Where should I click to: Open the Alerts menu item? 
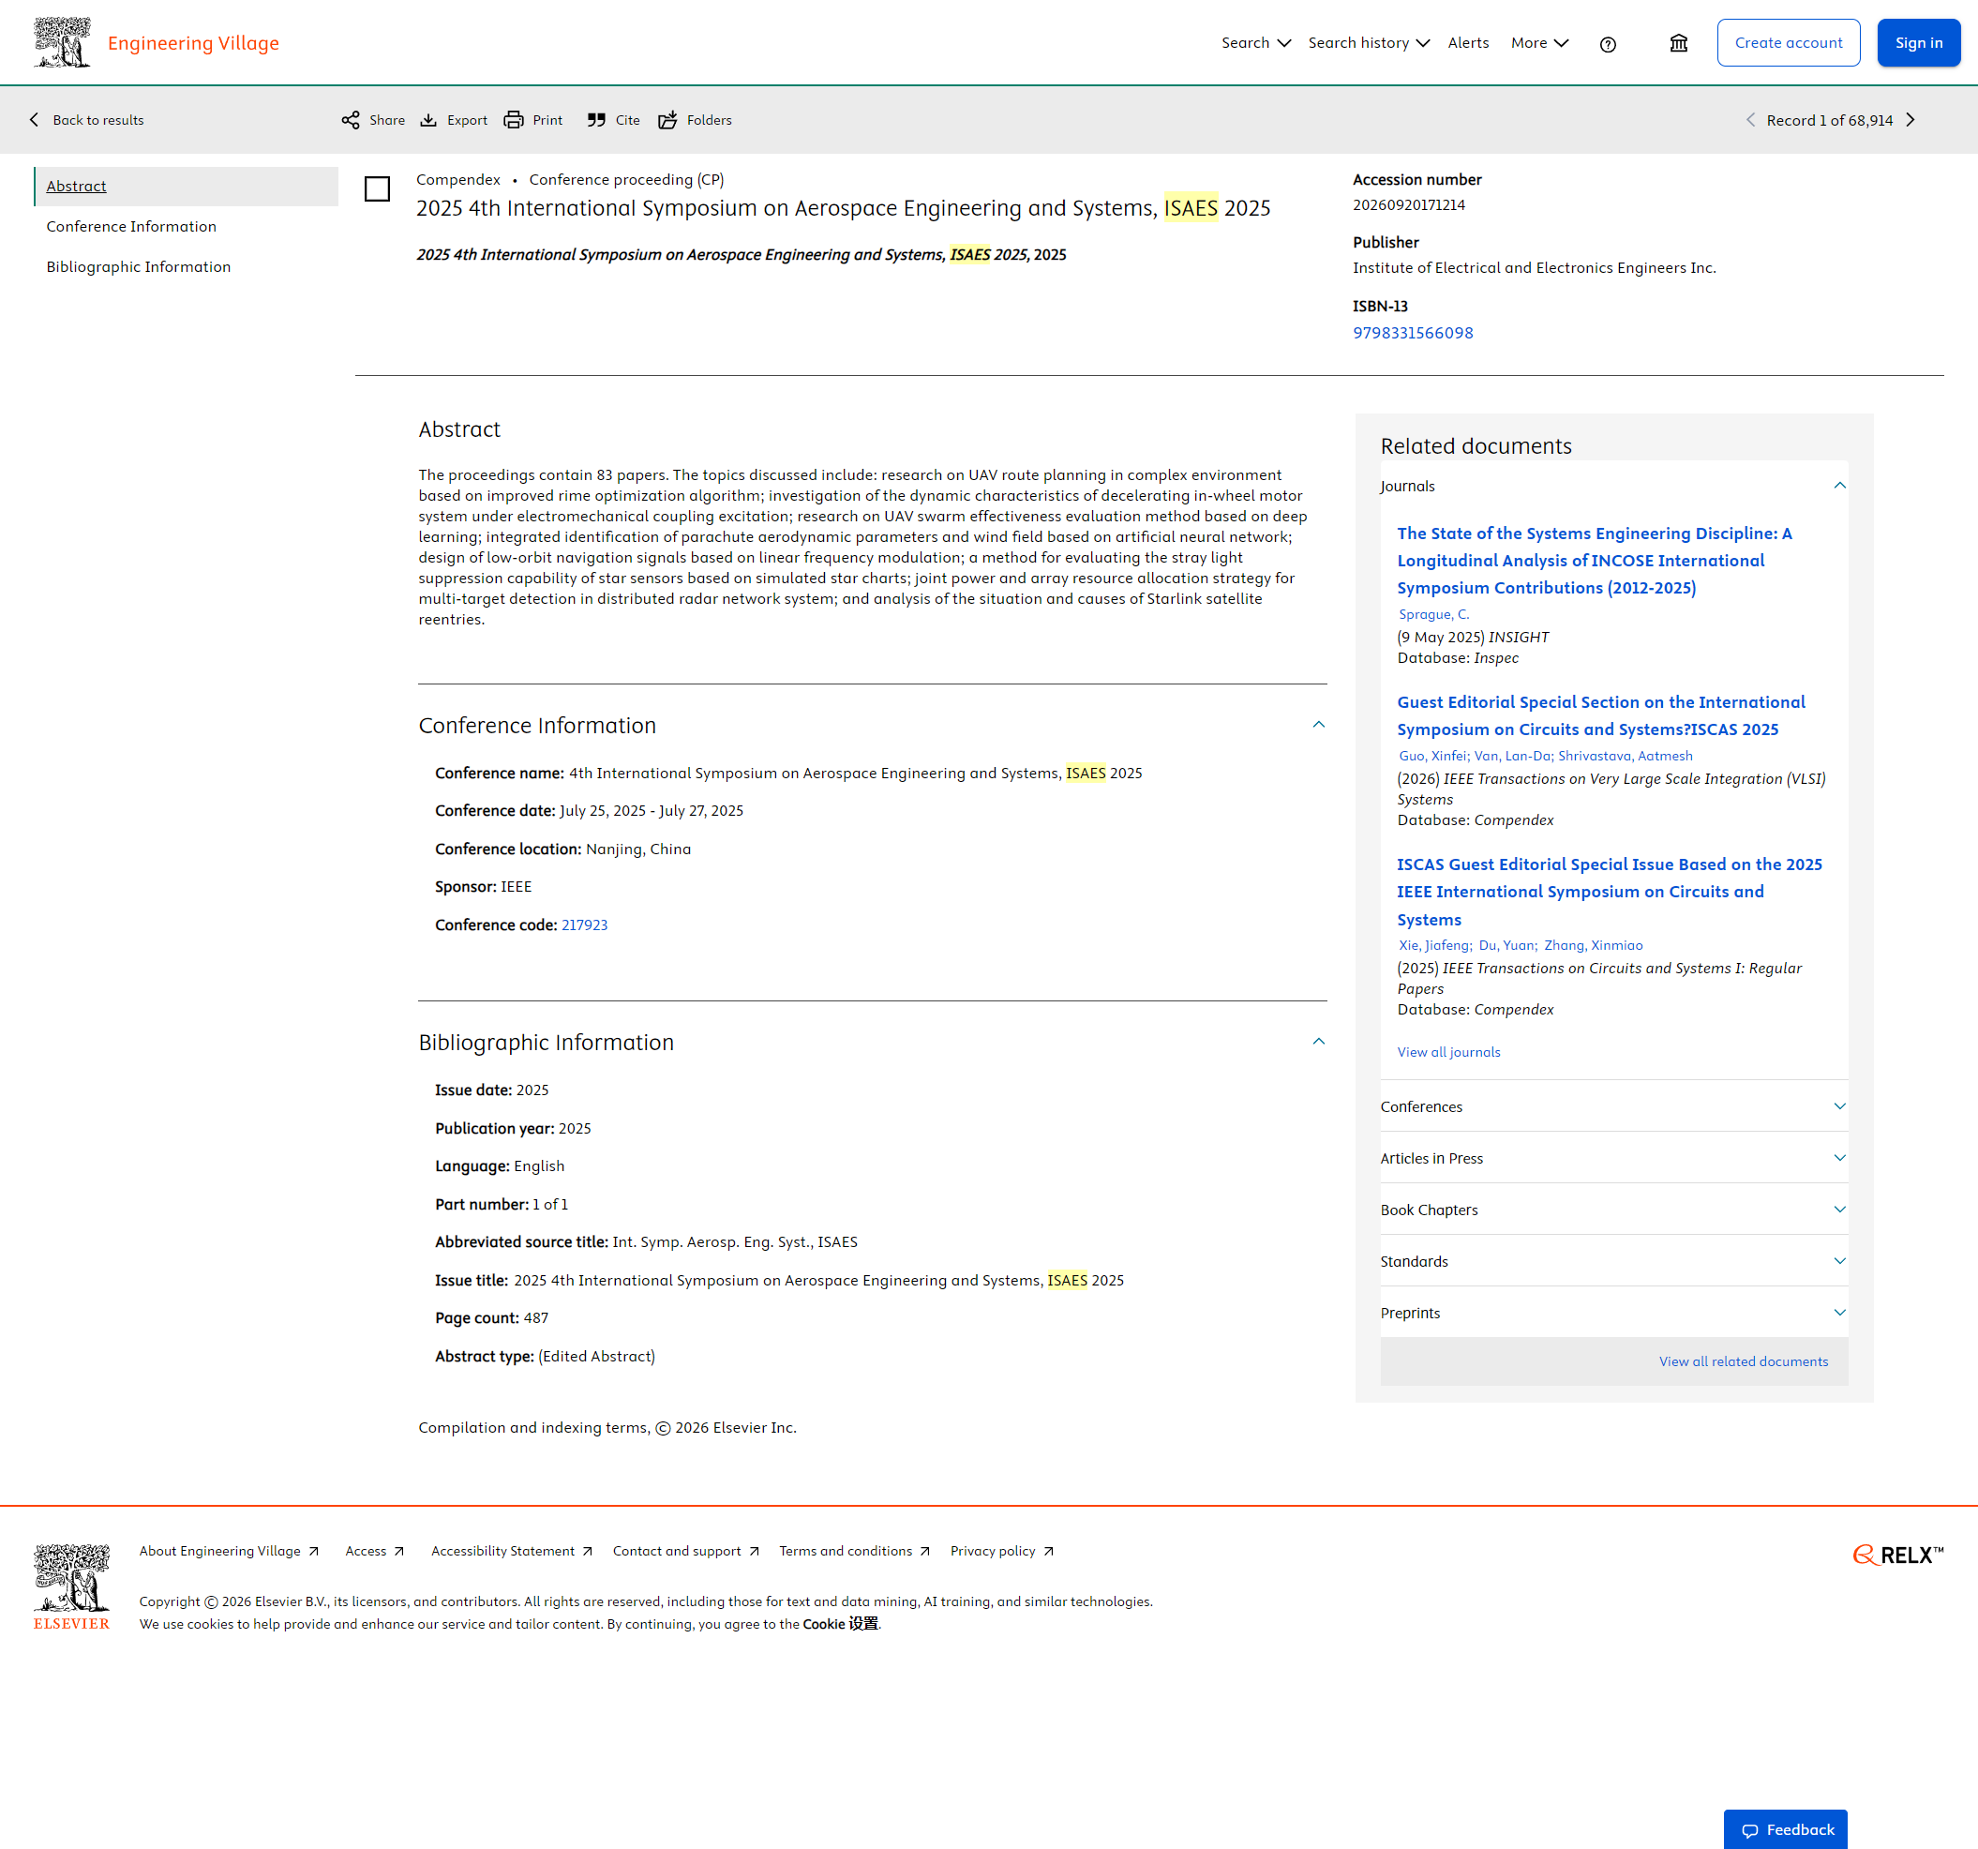click(x=1468, y=43)
